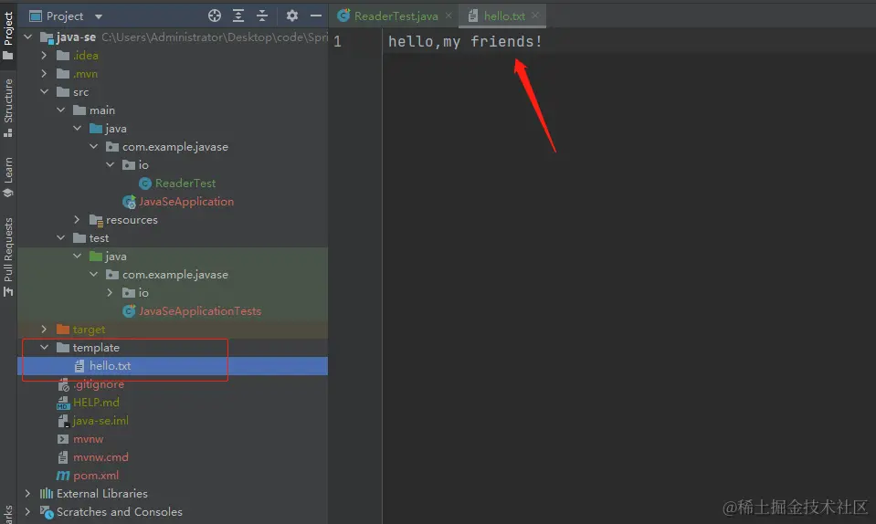Viewport: 876px width, 524px height.
Task: Open the Project tool window sidebar tab
Action: [8, 36]
